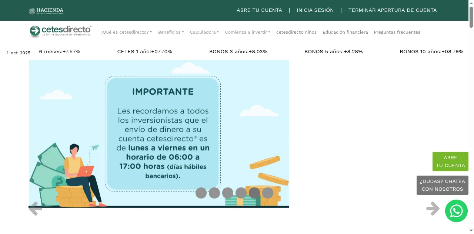Click the BONOS 10 años rate text

pyautogui.click(x=431, y=52)
